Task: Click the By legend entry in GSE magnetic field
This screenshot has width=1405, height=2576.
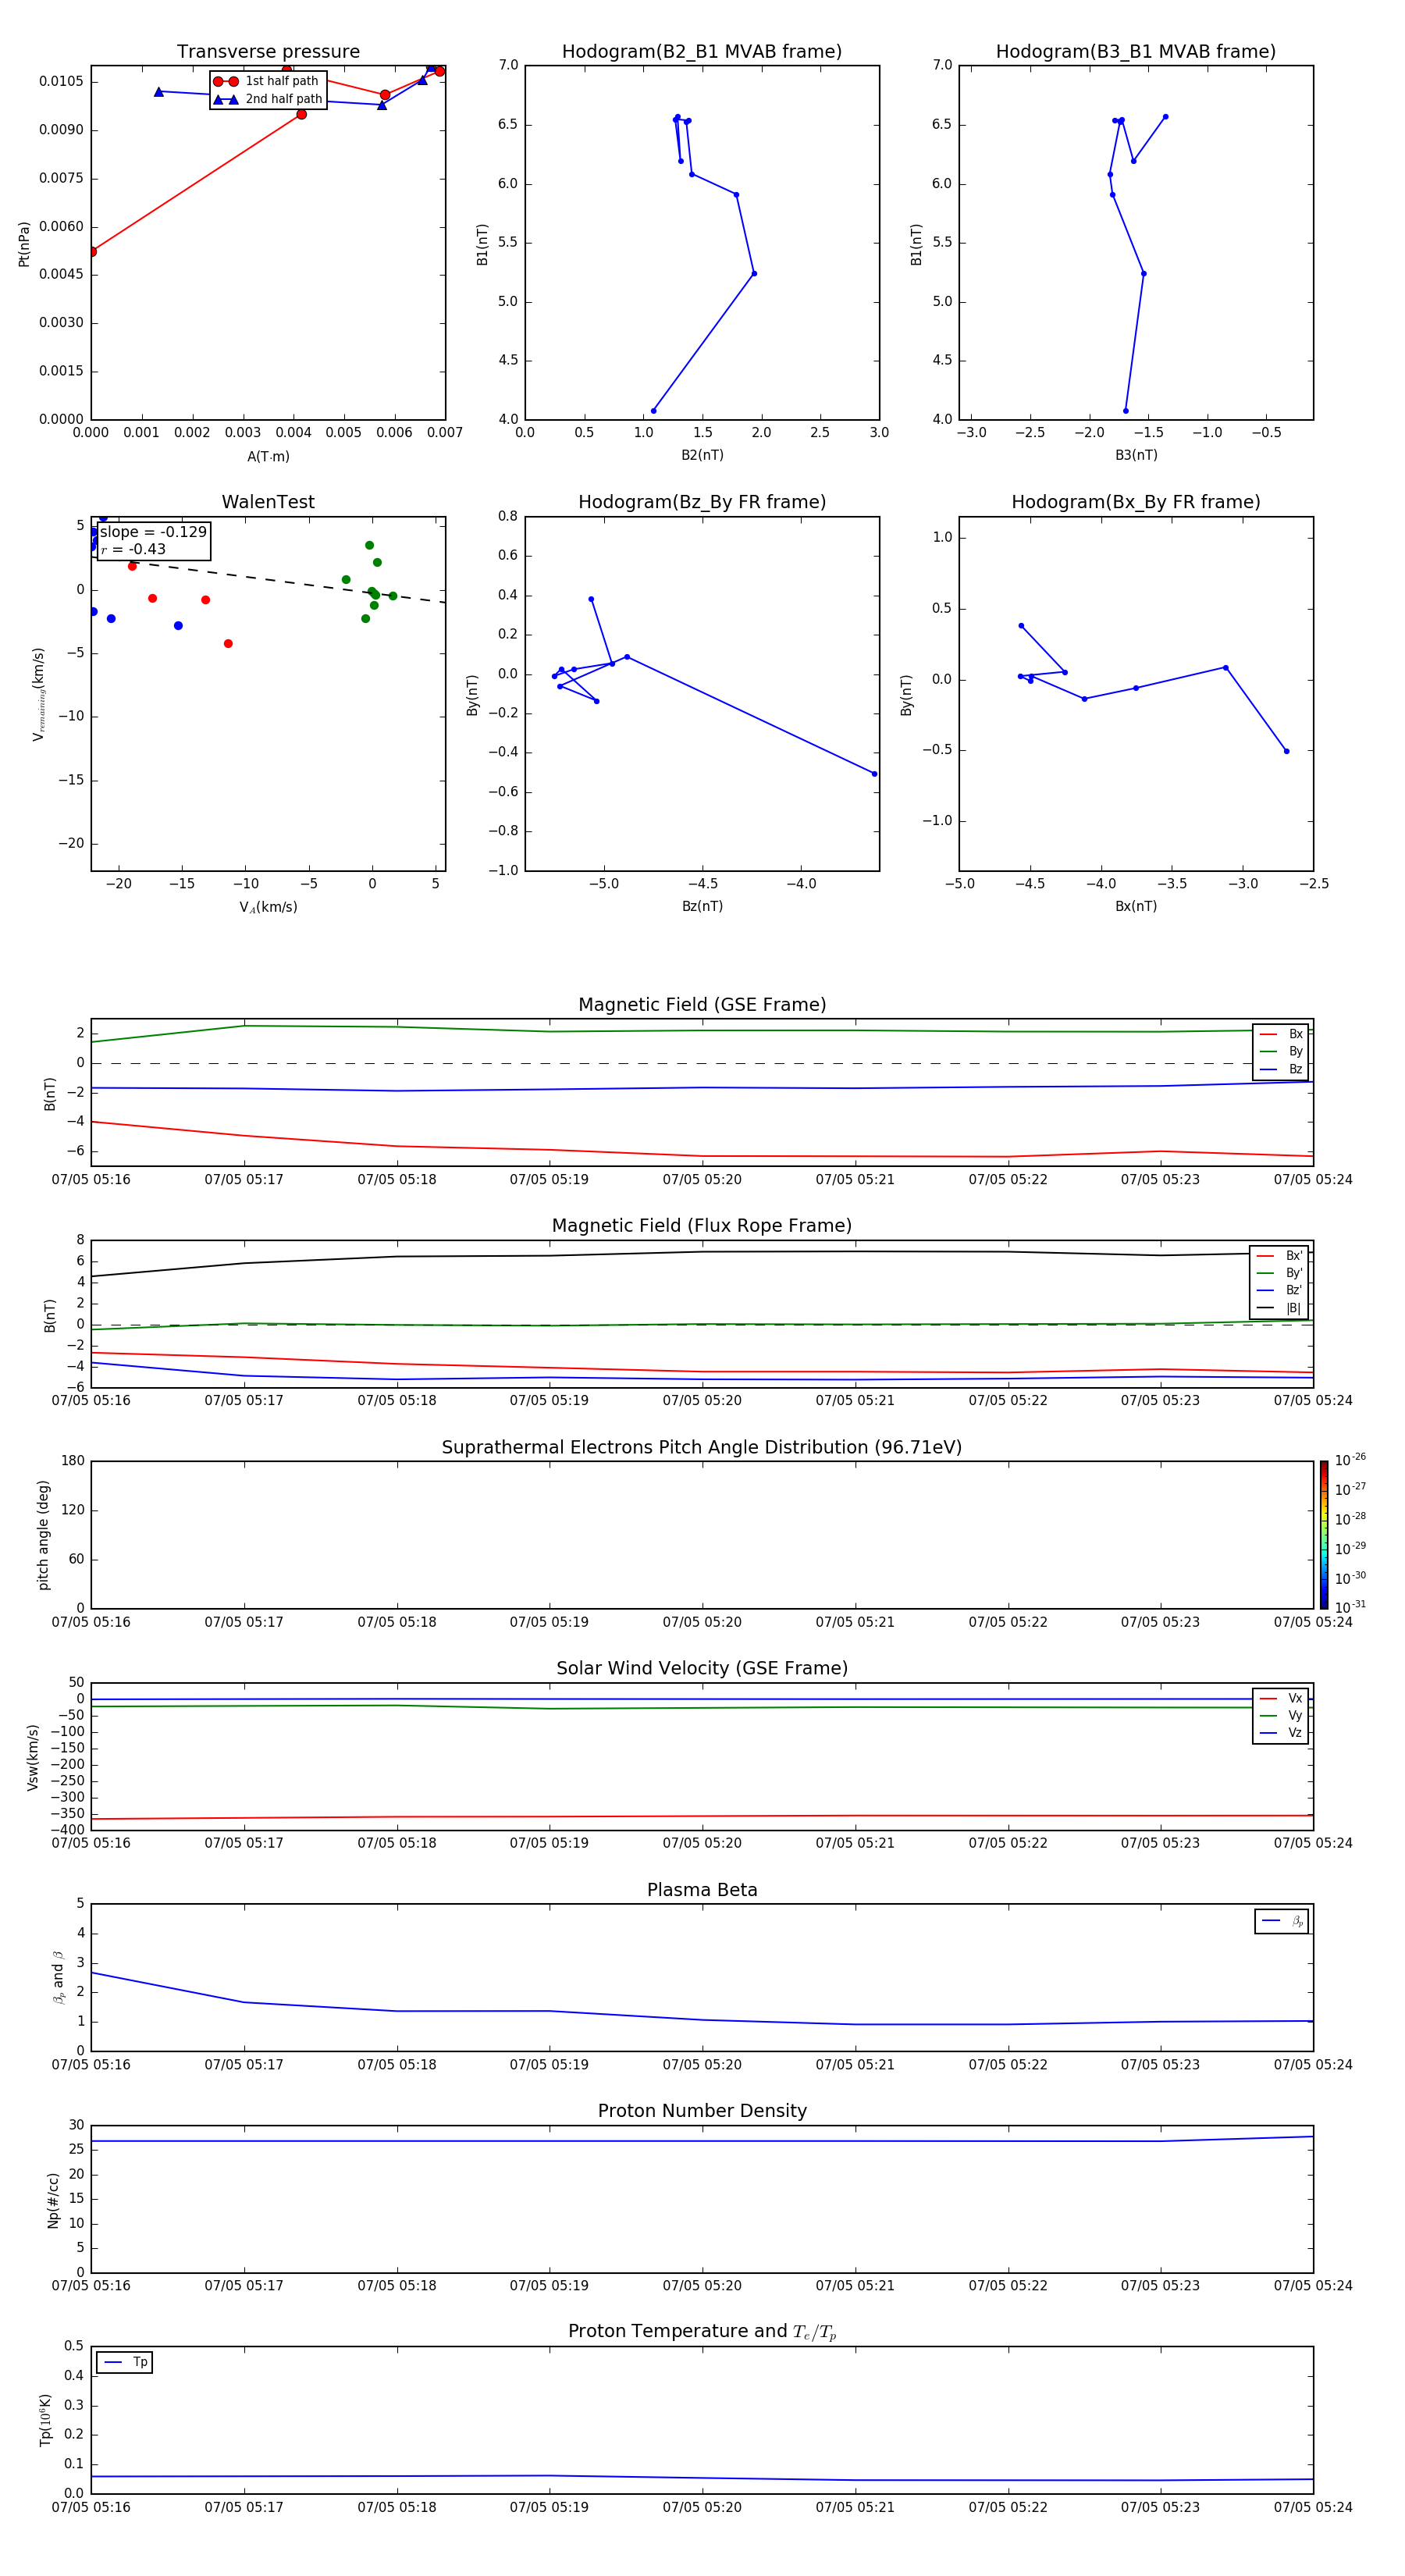Action: click(x=1281, y=1051)
